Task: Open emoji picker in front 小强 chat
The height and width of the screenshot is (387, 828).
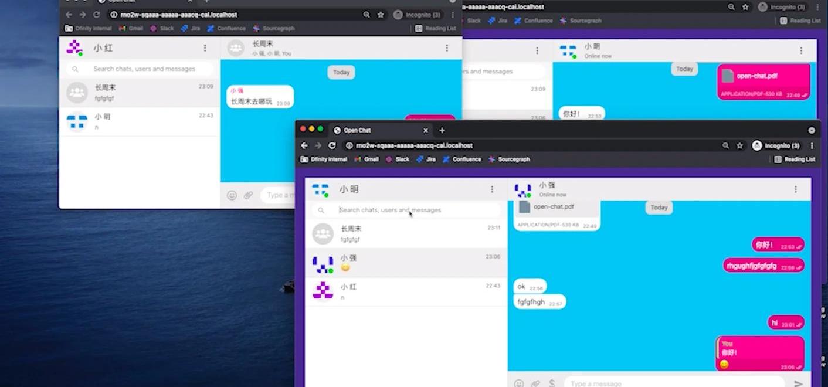Action: point(519,383)
